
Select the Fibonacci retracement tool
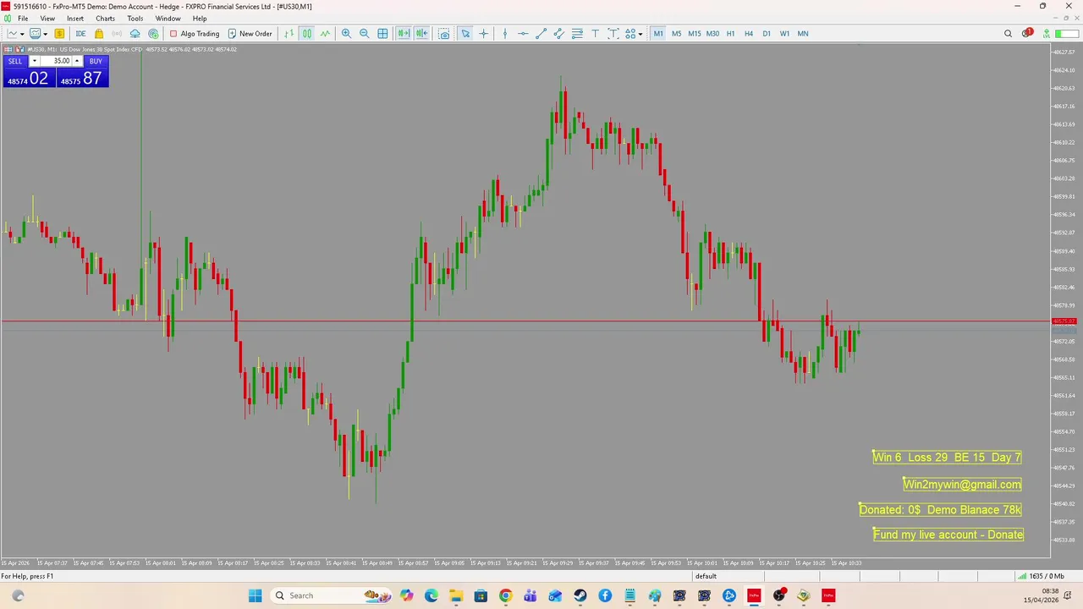(x=577, y=34)
